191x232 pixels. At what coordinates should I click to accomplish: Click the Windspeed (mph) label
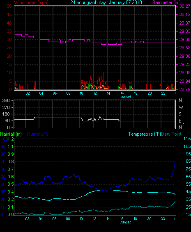31,2
